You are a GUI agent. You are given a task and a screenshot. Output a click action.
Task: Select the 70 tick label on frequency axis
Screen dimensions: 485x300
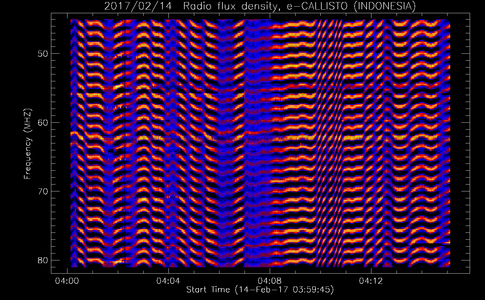(x=43, y=191)
